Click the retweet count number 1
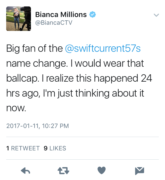 pyautogui.click(x=7, y=148)
